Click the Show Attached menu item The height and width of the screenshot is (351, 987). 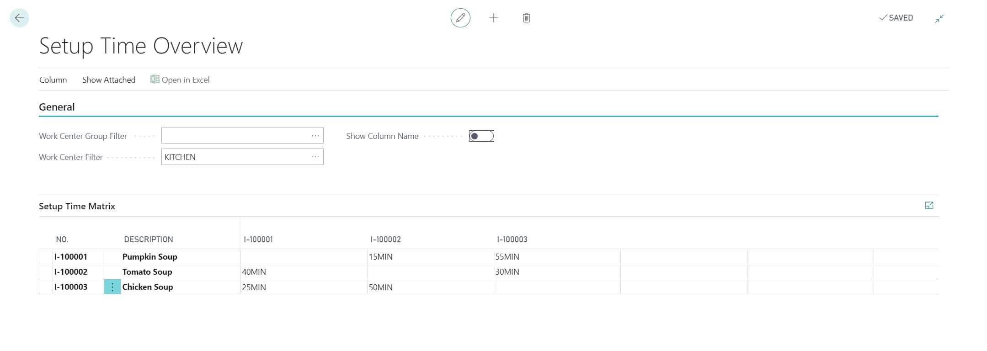(x=109, y=80)
